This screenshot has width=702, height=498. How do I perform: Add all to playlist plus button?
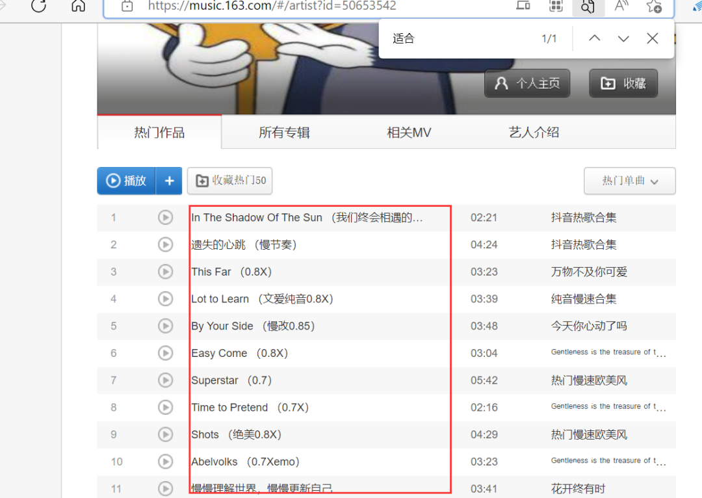tap(169, 181)
